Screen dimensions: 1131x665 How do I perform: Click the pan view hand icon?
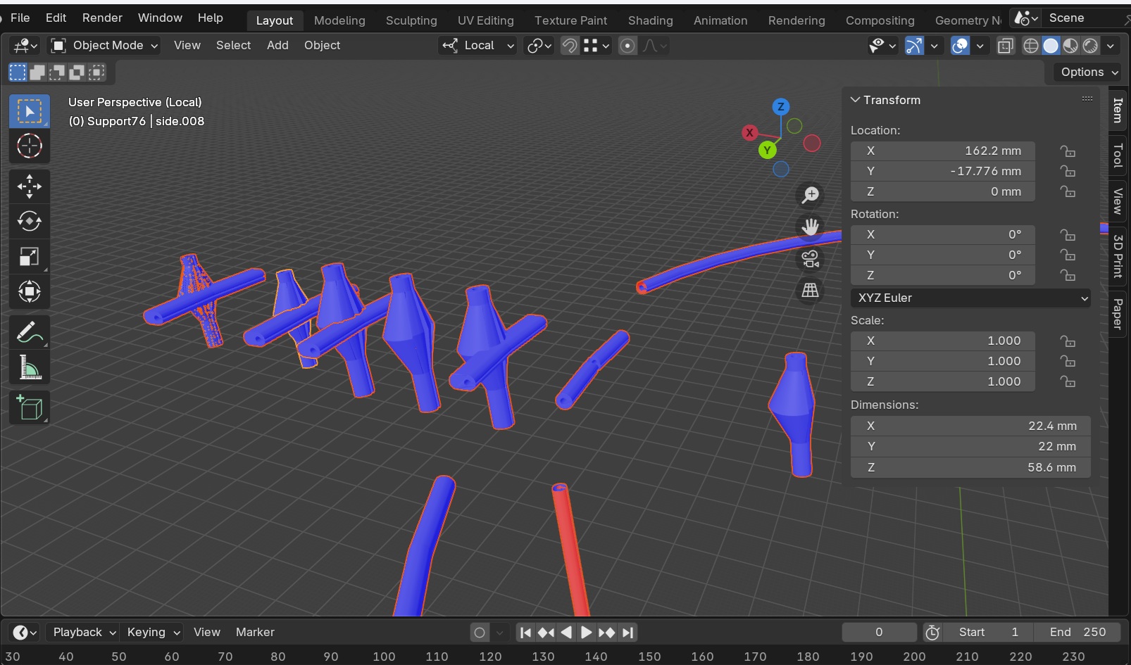pyautogui.click(x=811, y=227)
